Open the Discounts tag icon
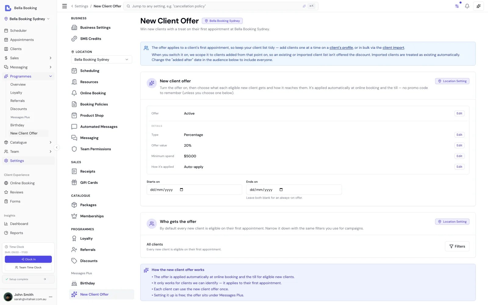 point(74,261)
